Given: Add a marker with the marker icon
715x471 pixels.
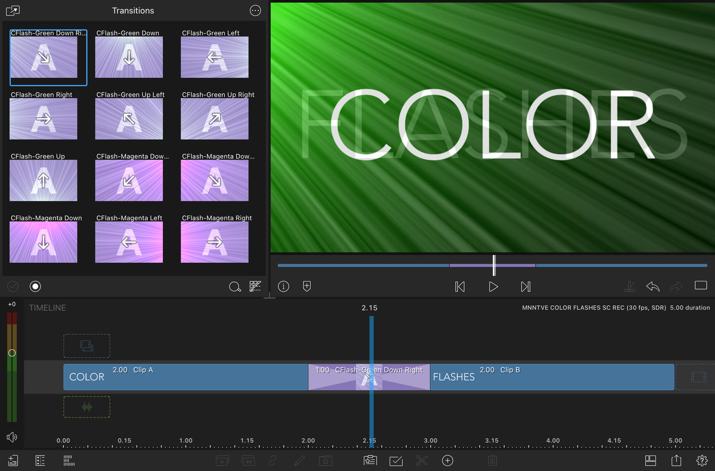Looking at the screenshot, I should pyautogui.click(x=307, y=286).
